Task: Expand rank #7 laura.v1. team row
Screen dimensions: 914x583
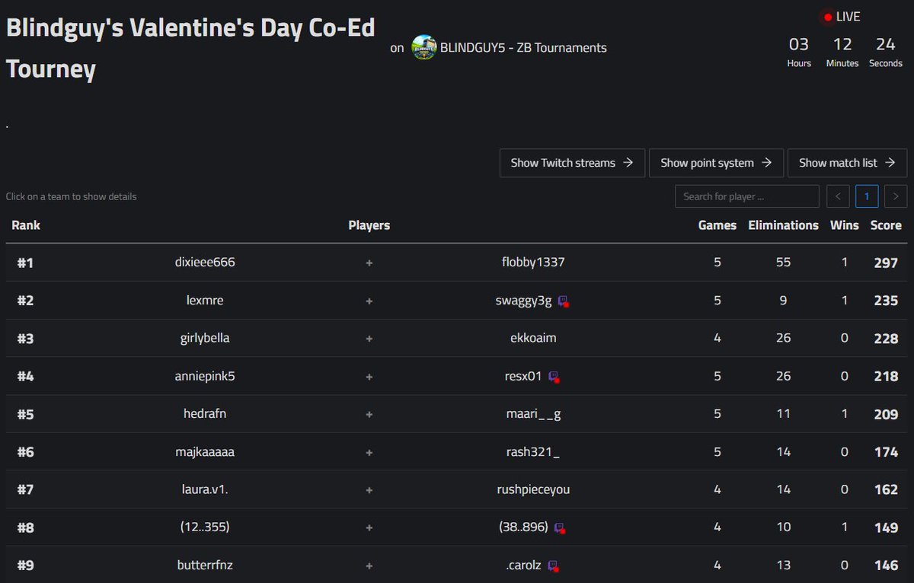Action: pos(456,489)
